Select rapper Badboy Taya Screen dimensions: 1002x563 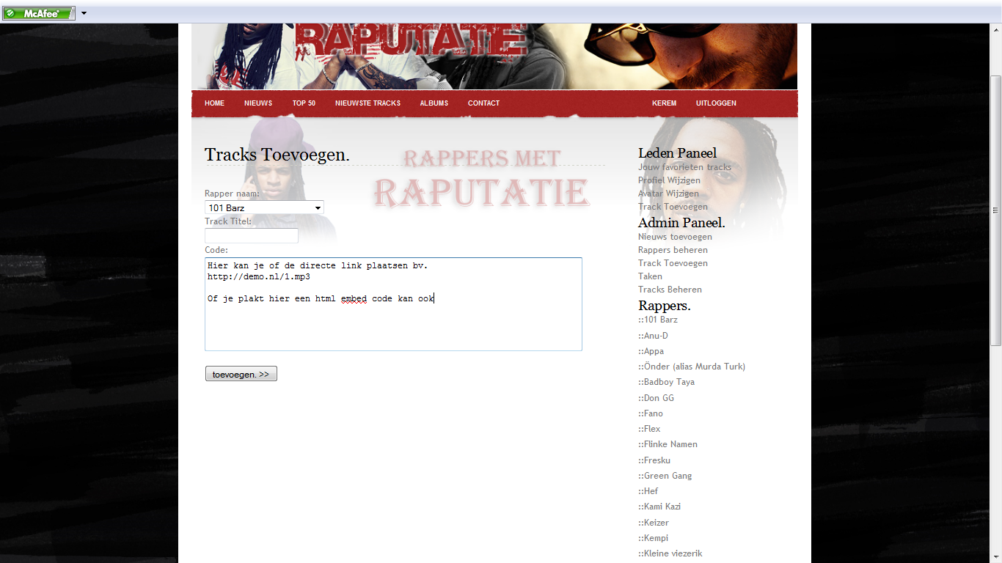(666, 382)
